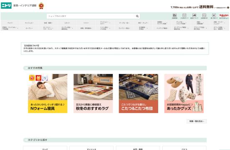This screenshot has height=150, width=230.
Task: Open the テーブル・机 menu item
Action: click(124, 23)
